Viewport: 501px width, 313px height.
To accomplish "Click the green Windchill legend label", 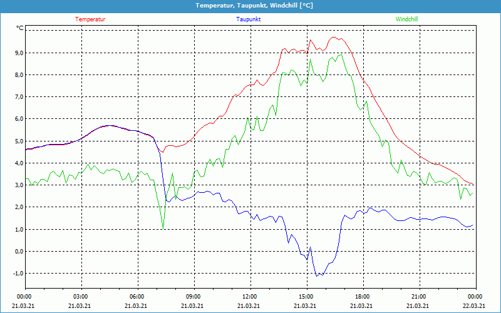I will pyautogui.click(x=406, y=19).
